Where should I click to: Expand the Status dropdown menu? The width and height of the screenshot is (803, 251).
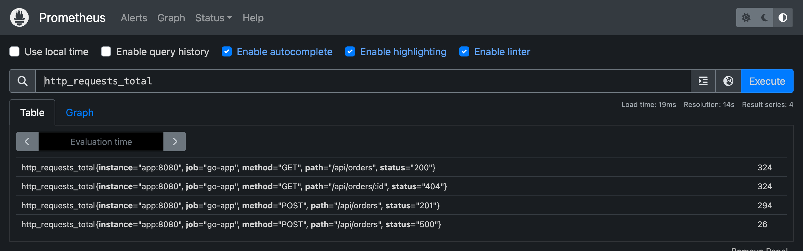click(x=214, y=18)
